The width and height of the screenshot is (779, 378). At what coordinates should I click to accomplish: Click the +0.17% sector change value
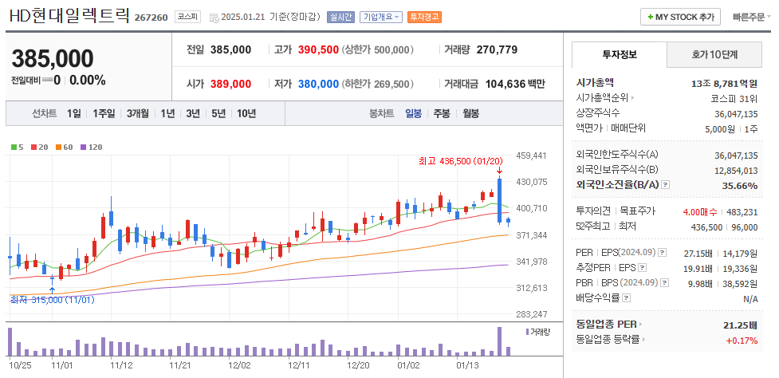click(742, 341)
